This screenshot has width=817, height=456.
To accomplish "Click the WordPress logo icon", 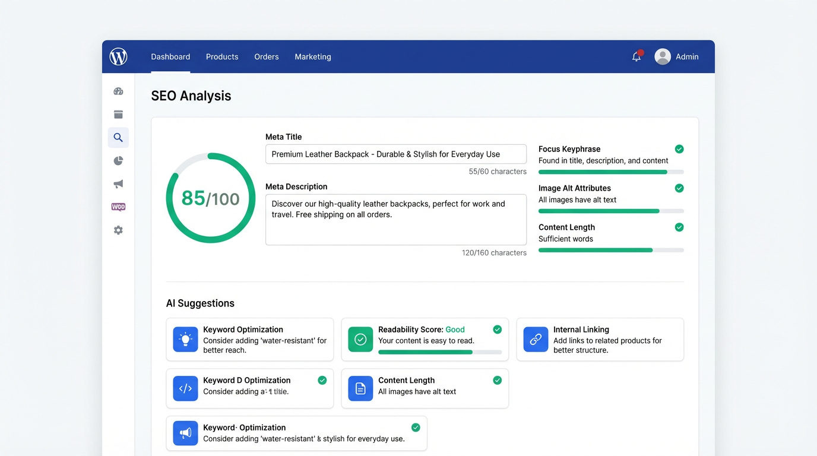I will tap(119, 57).
